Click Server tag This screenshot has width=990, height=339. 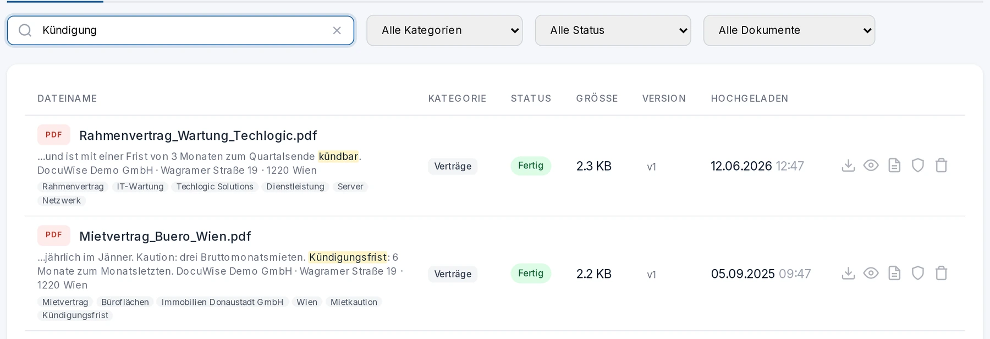coord(350,187)
